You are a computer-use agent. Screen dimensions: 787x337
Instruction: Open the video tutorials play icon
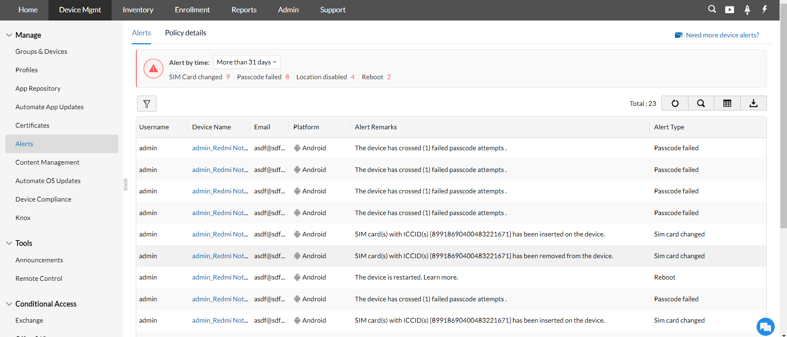[x=730, y=9]
